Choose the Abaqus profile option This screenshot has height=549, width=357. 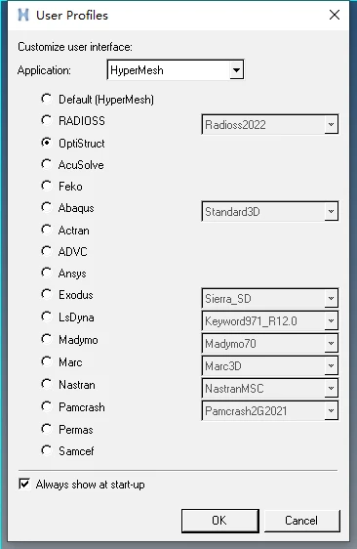(47, 207)
